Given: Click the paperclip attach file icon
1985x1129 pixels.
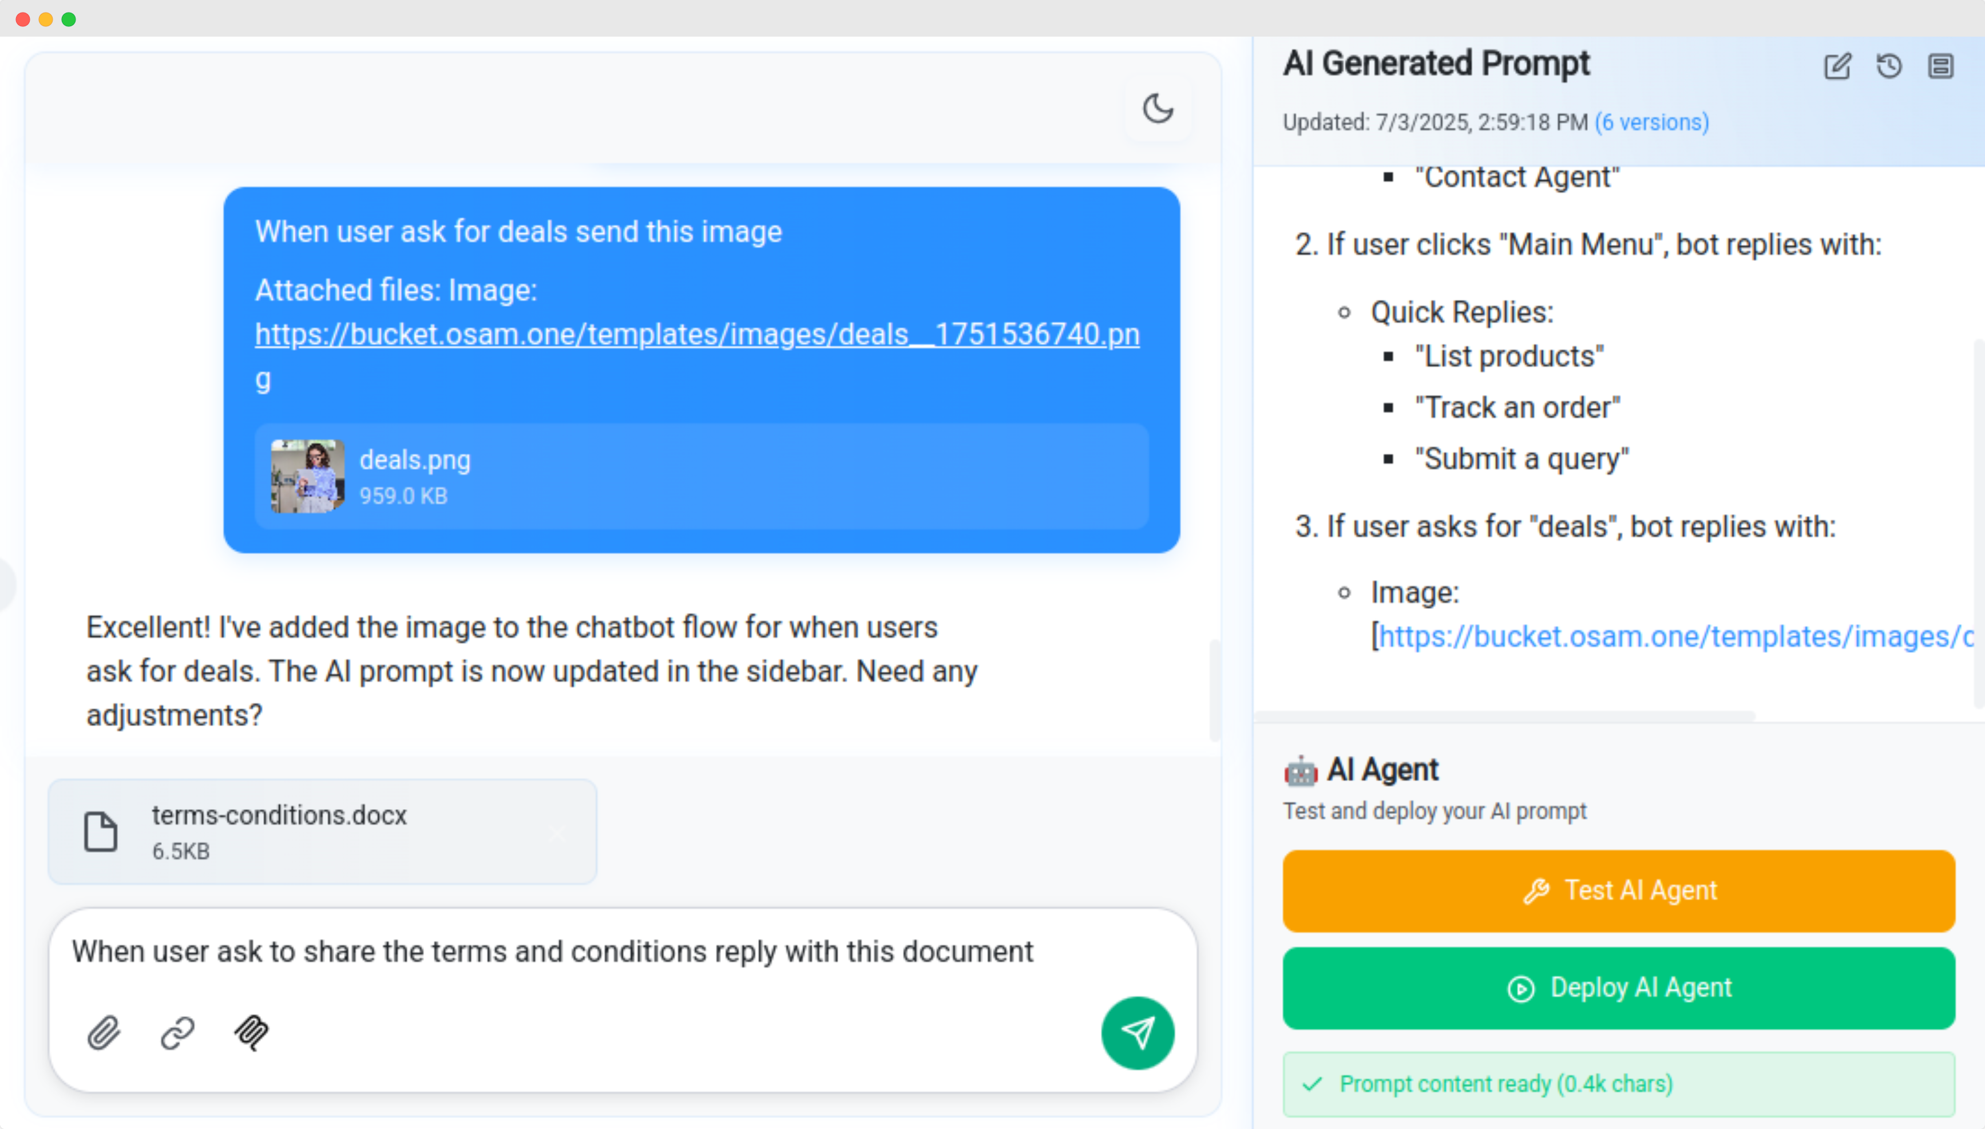Looking at the screenshot, I should 104,1032.
